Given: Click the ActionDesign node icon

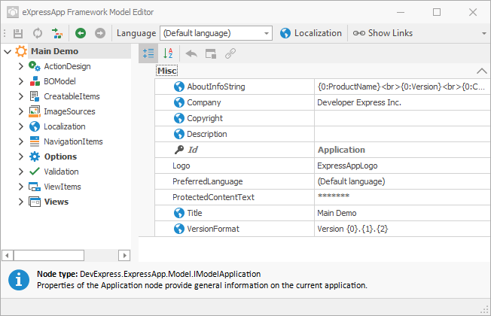Looking at the screenshot, I should [x=34, y=66].
